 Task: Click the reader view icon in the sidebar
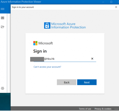pos(3,18)
